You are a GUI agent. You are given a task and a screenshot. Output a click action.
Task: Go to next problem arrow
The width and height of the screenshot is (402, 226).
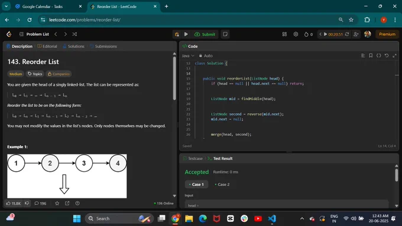[x=66, y=34]
